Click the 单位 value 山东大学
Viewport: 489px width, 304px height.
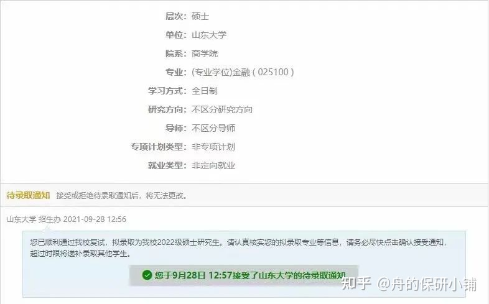click(208, 35)
